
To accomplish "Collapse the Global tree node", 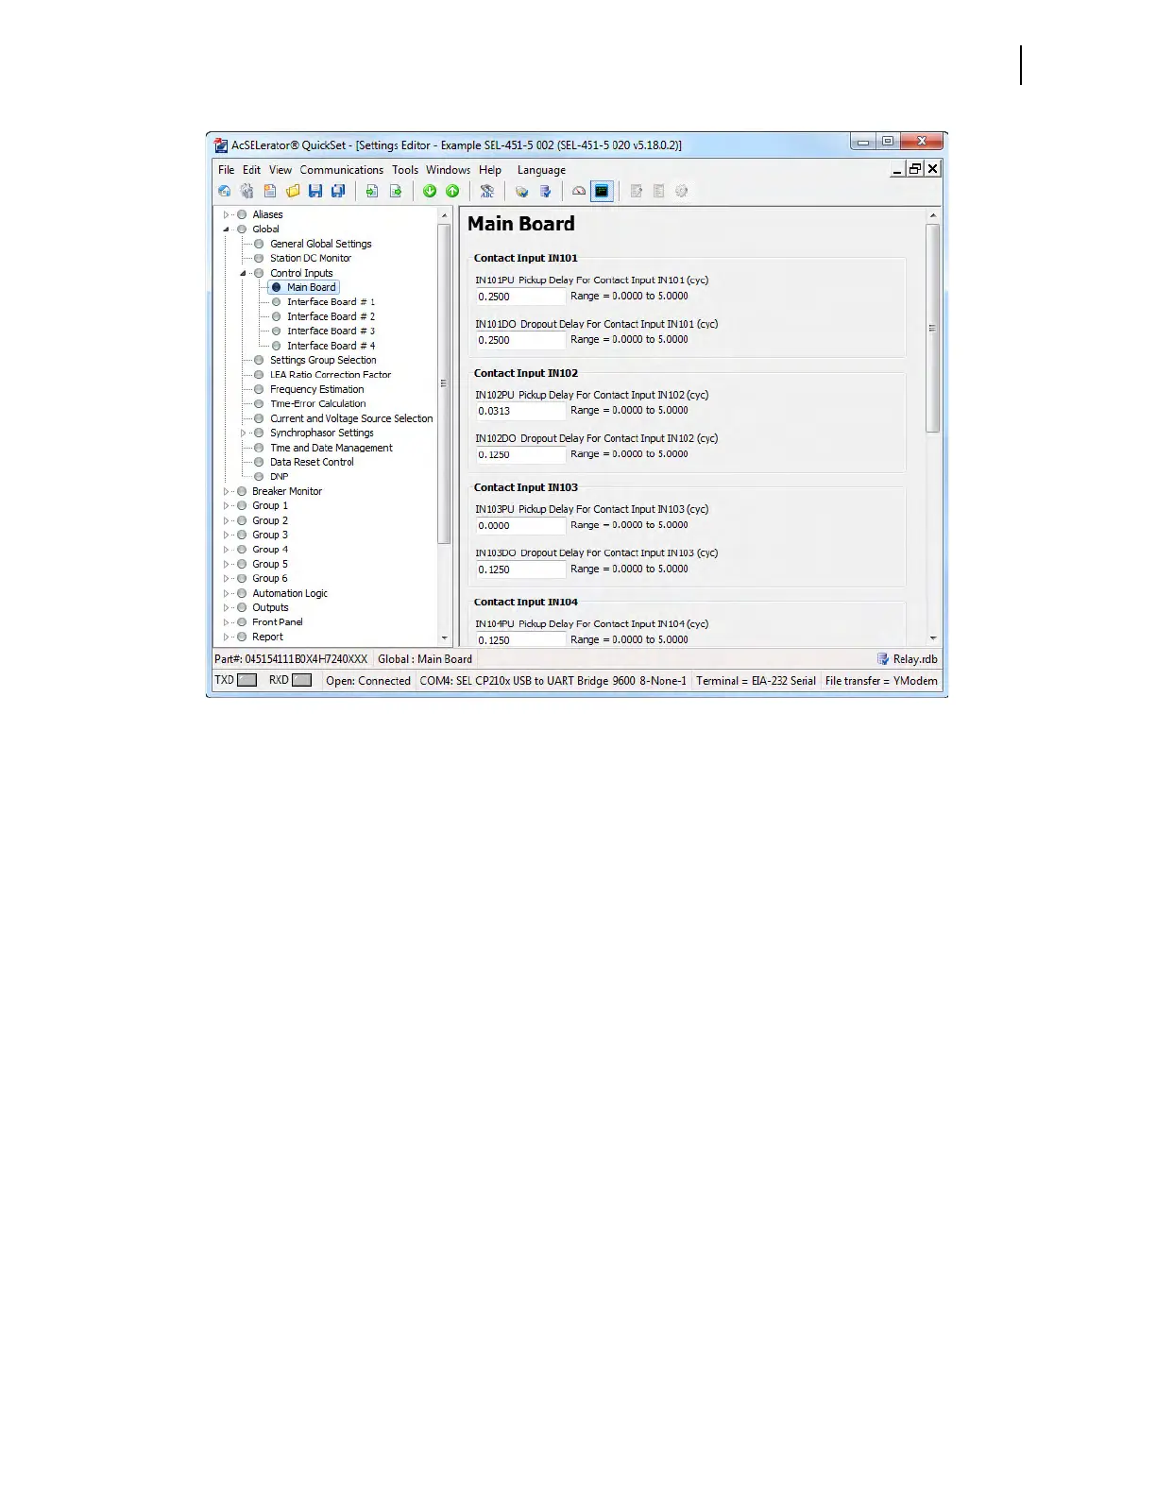I will [x=227, y=229].
